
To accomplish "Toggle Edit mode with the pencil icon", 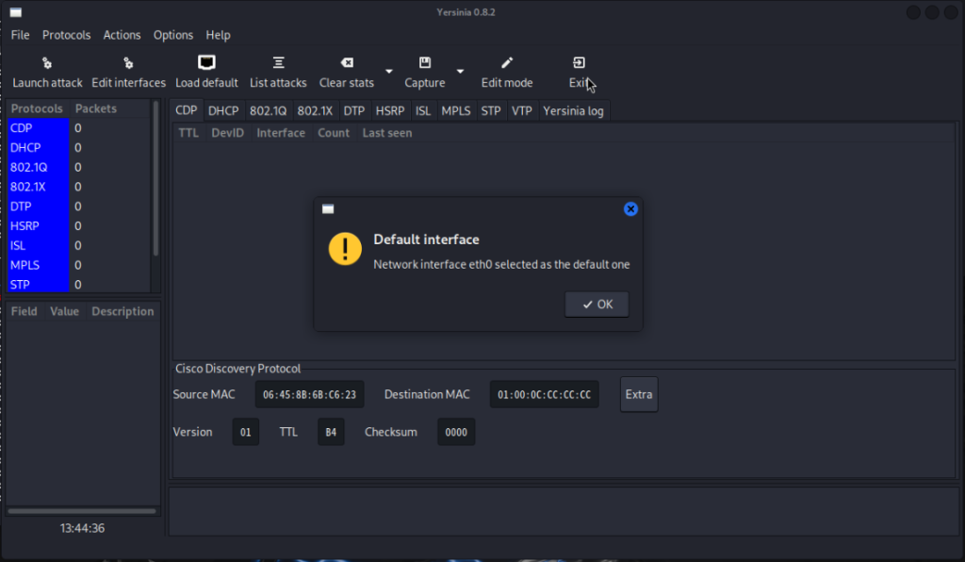I will coord(506,63).
